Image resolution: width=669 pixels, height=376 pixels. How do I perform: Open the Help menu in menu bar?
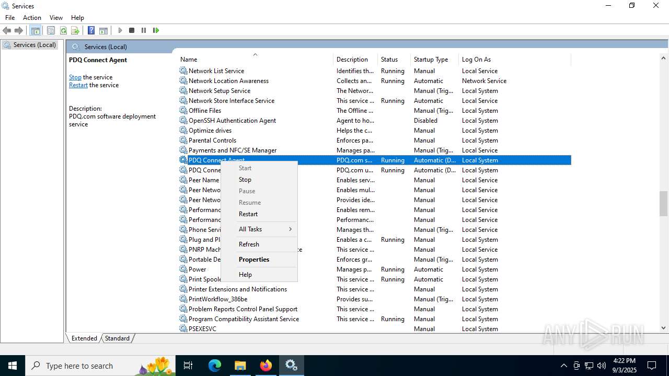[x=77, y=17]
